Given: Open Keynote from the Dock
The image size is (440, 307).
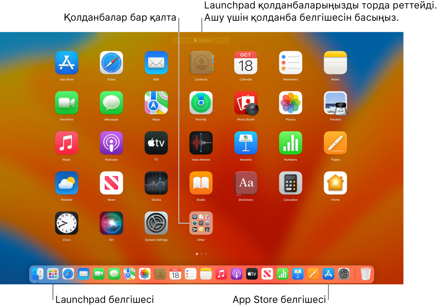Looking at the screenshot, I should point(298,274).
